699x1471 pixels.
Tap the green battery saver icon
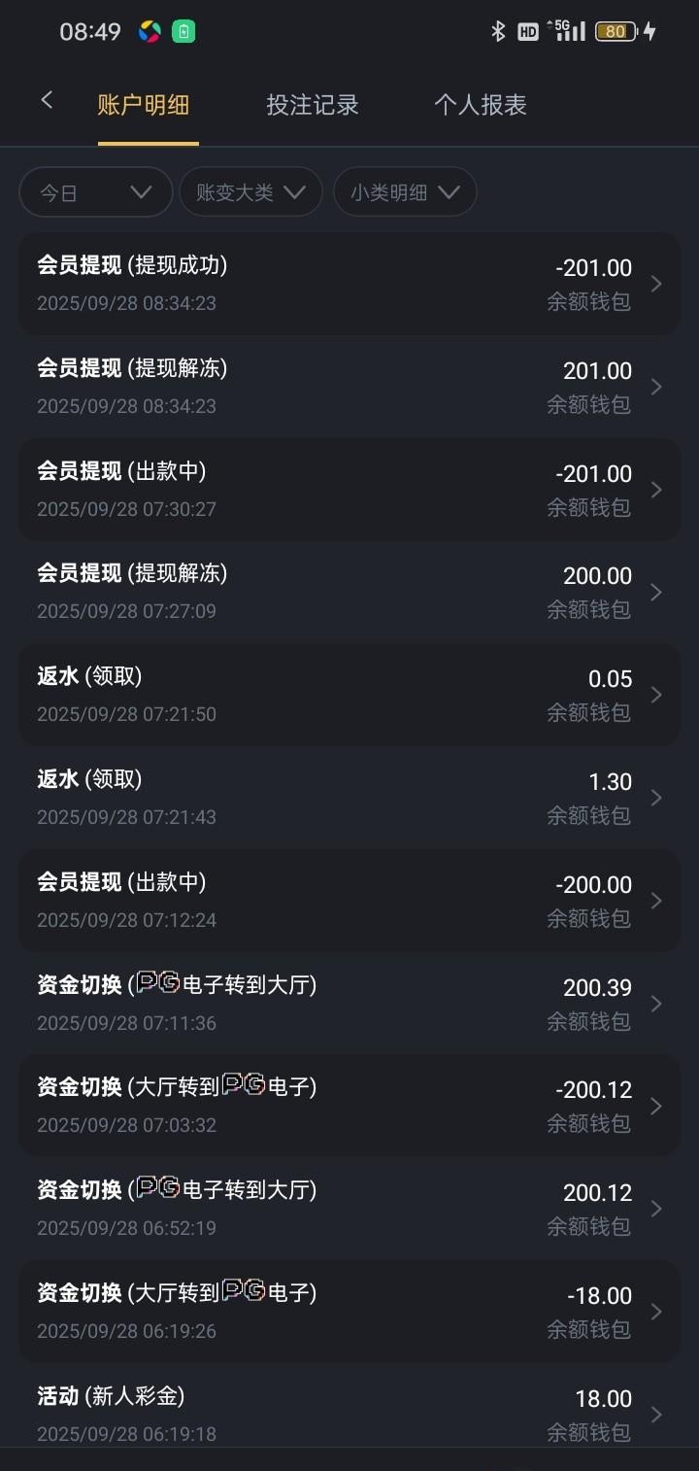click(x=183, y=32)
